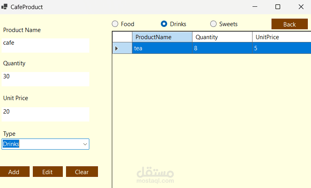
Task: Click the select-all corner cell of the grid
Action: tap(122, 37)
